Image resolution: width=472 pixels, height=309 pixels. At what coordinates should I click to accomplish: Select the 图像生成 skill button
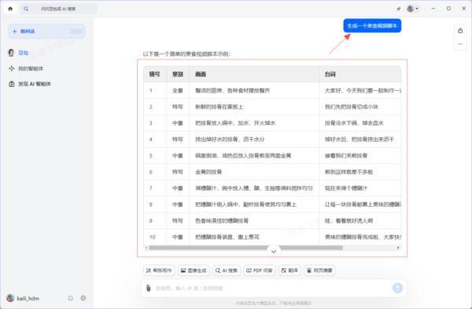click(x=194, y=271)
